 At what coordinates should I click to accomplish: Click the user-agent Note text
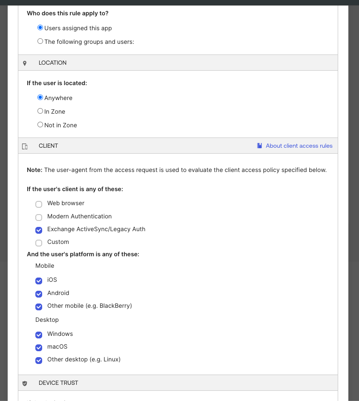pos(177,170)
